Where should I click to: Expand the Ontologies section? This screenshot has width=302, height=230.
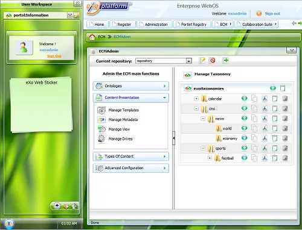click(131, 86)
